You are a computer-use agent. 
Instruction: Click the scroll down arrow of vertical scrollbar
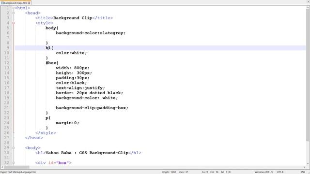308,164
